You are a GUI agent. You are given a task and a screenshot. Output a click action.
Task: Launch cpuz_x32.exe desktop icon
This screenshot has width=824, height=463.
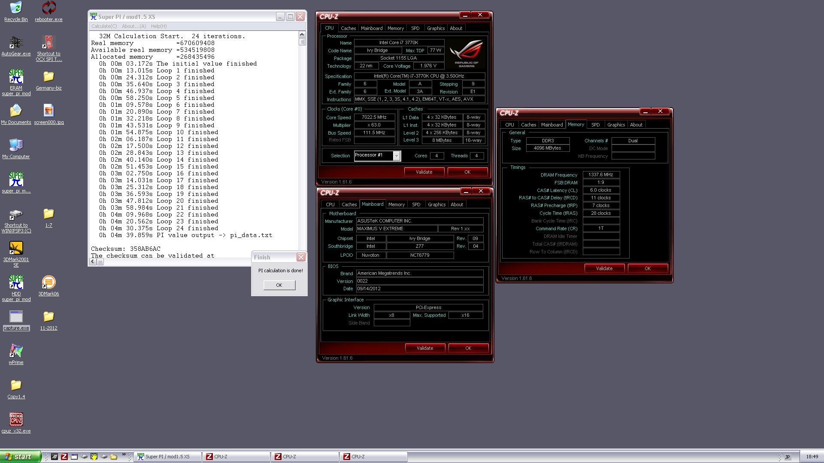pos(16,423)
